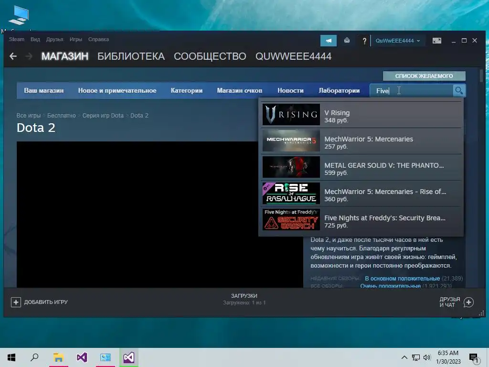Click the Серия игр Dota breadcrumb
This screenshot has width=489, height=367.
pos(103,116)
